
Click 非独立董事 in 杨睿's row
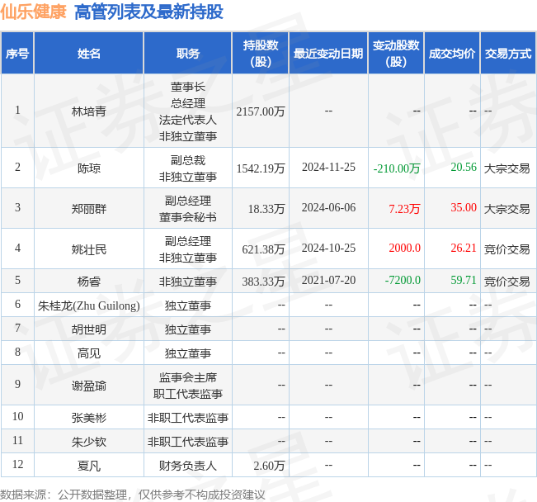coord(188,282)
